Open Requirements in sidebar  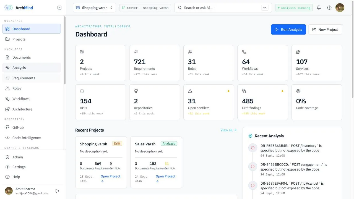[32, 78]
